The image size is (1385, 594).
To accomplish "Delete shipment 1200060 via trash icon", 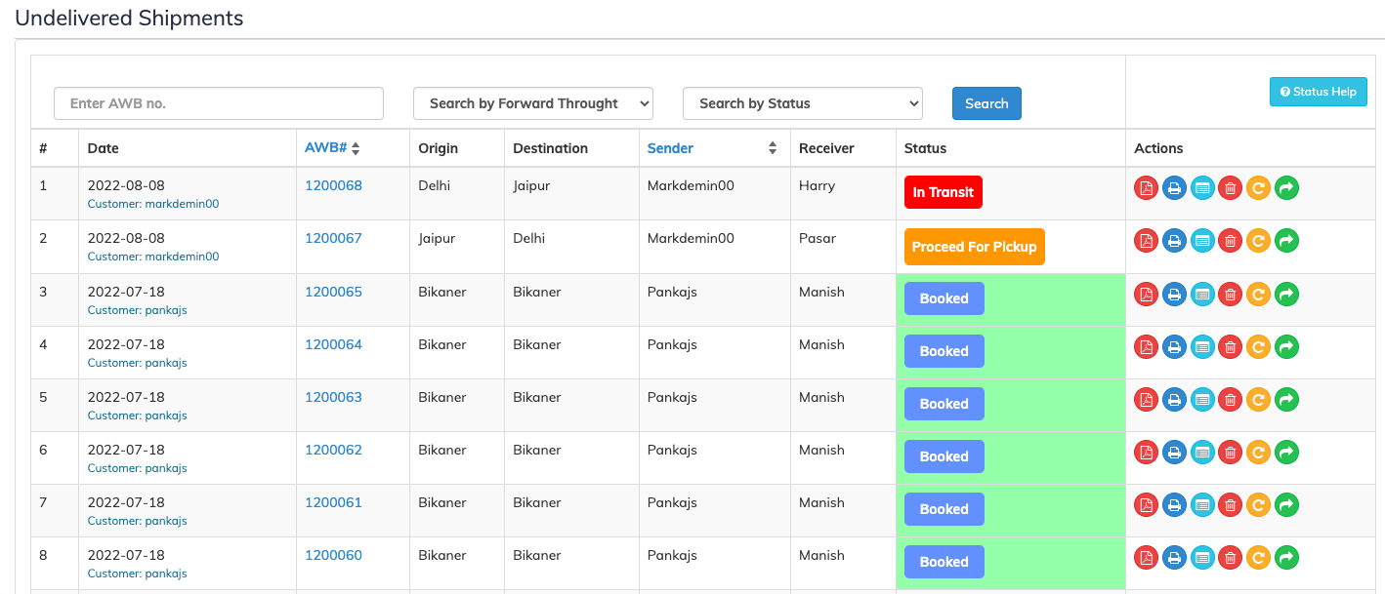I will point(1231,557).
